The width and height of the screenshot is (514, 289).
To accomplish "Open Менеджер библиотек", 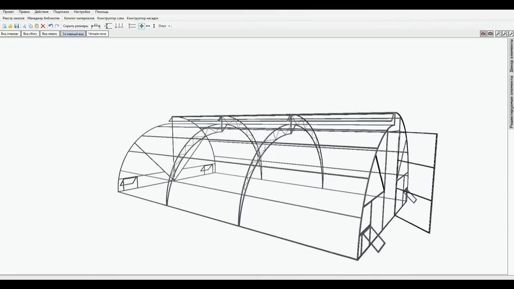I will [43, 18].
